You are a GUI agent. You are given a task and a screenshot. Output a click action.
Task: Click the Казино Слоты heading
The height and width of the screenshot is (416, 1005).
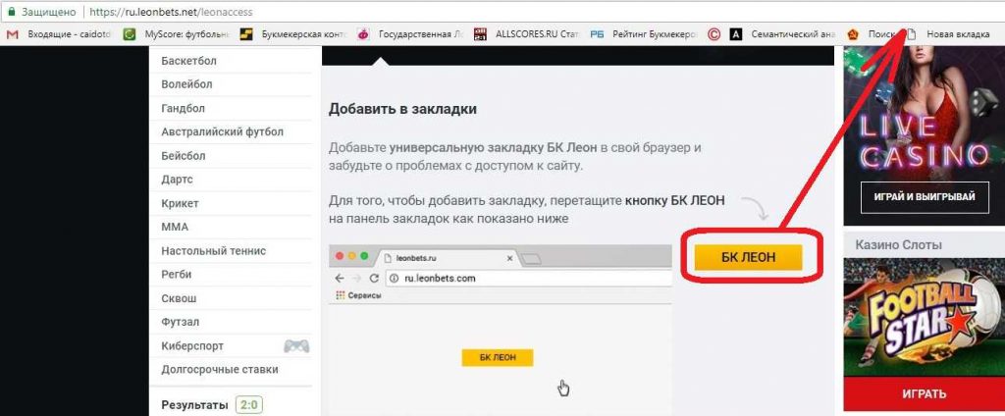tap(898, 244)
